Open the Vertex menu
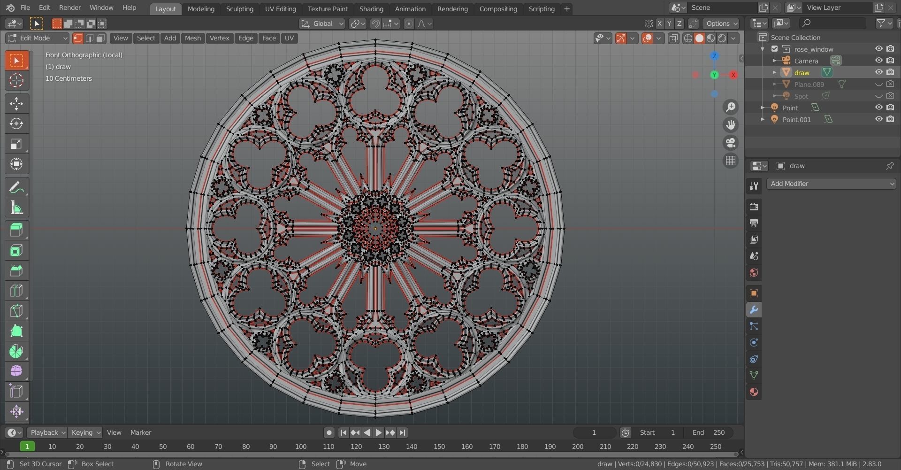 click(x=219, y=38)
